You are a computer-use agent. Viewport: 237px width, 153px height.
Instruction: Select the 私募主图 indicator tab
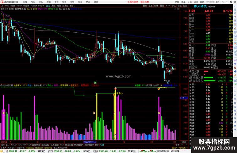pos(55,145)
